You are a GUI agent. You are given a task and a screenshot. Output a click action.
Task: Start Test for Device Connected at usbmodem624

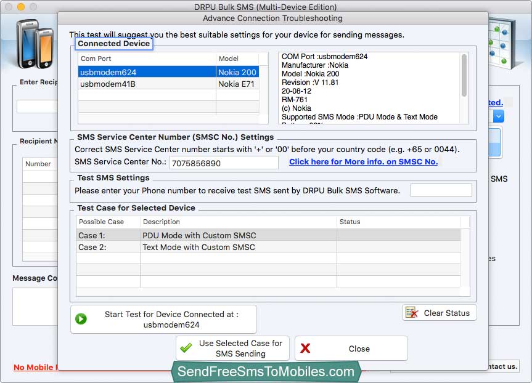[163, 320]
